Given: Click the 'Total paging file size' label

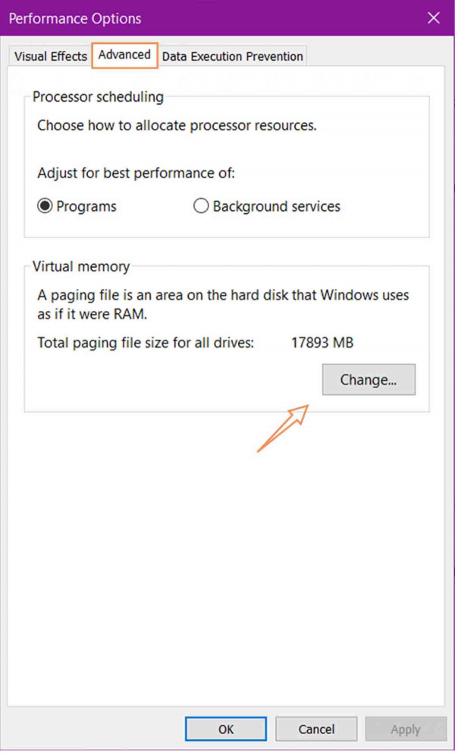Looking at the screenshot, I should (x=145, y=344).
